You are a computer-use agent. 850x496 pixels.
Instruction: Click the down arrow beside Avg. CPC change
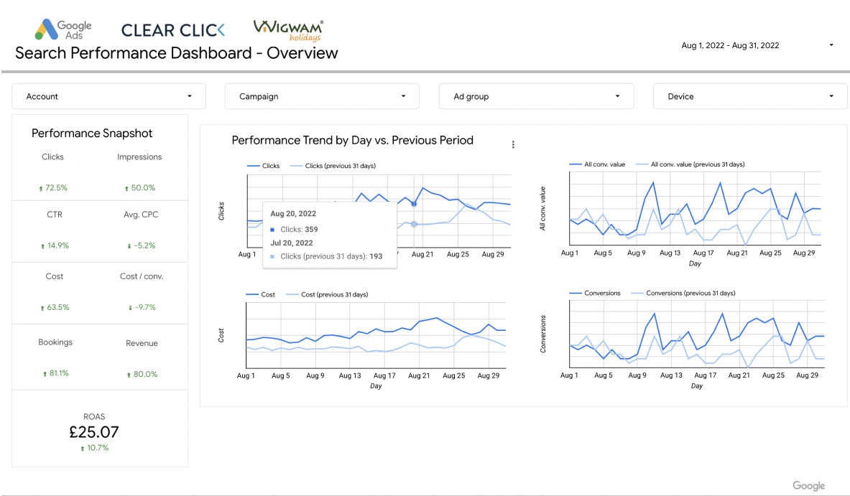(129, 246)
